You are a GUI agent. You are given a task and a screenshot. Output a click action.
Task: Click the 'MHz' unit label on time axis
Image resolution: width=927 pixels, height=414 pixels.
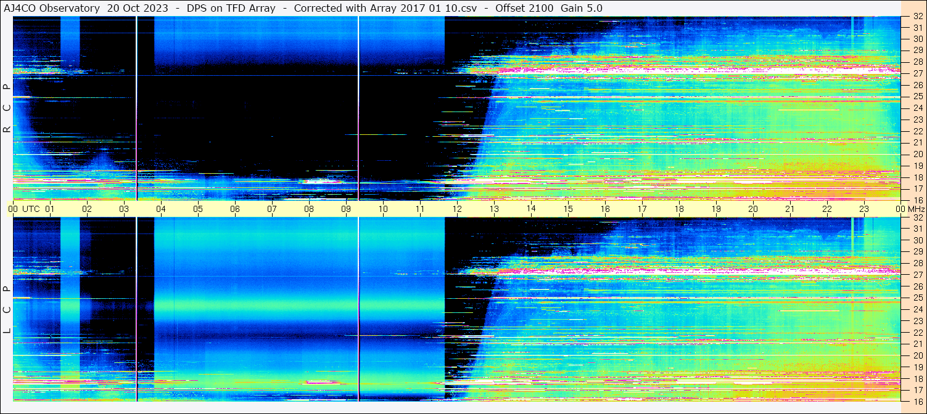click(916, 209)
